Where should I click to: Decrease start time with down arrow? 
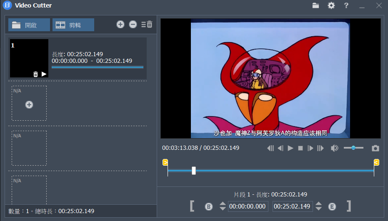(223, 209)
